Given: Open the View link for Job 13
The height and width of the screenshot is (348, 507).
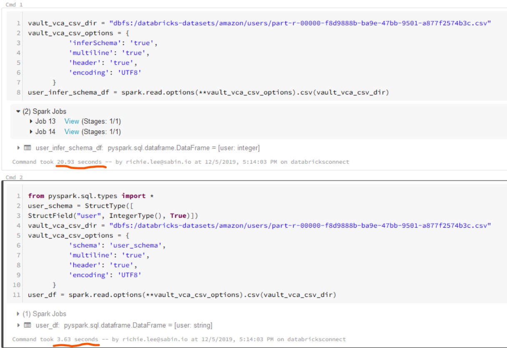Looking at the screenshot, I should [72, 122].
